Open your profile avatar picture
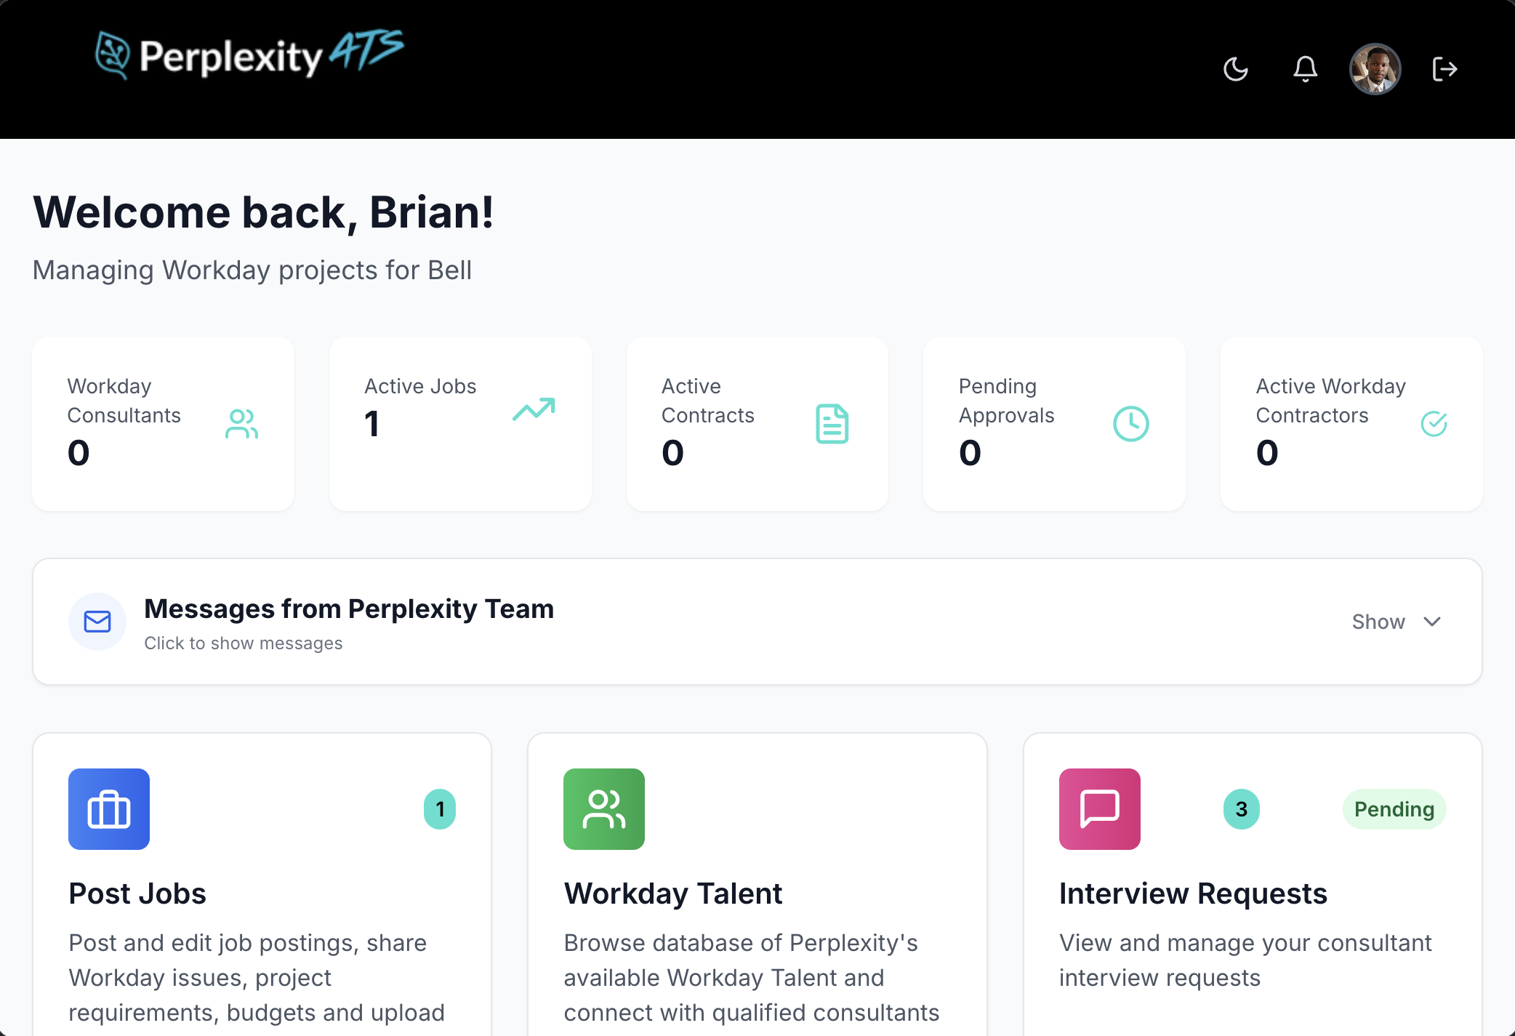The height and width of the screenshot is (1036, 1515). tap(1375, 69)
